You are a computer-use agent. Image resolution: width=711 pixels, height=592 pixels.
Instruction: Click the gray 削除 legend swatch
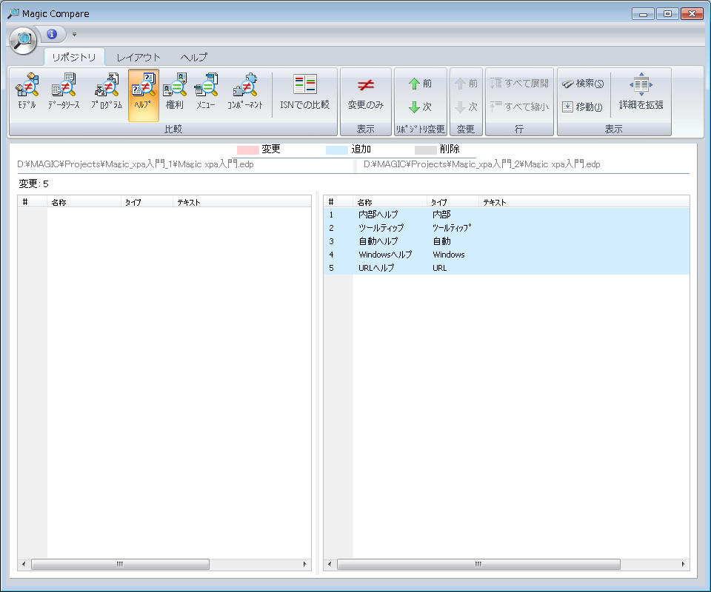tap(426, 149)
